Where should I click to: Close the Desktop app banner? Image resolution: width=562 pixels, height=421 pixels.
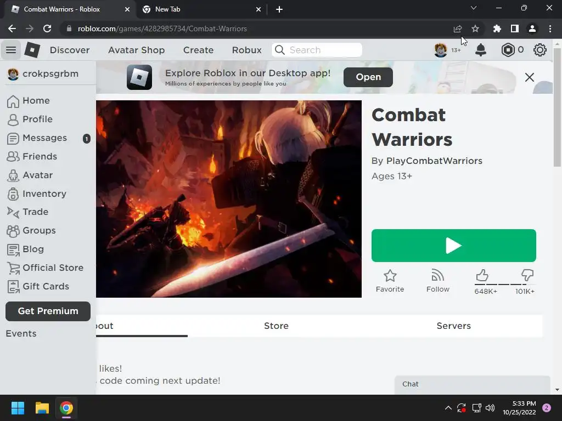(530, 77)
